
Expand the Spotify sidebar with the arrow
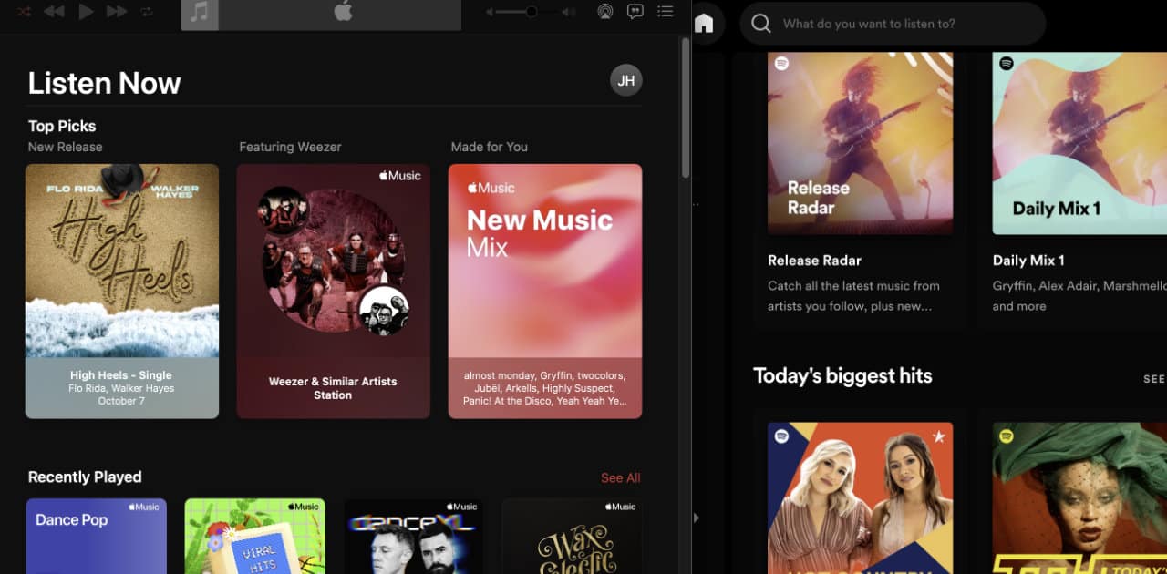point(697,518)
